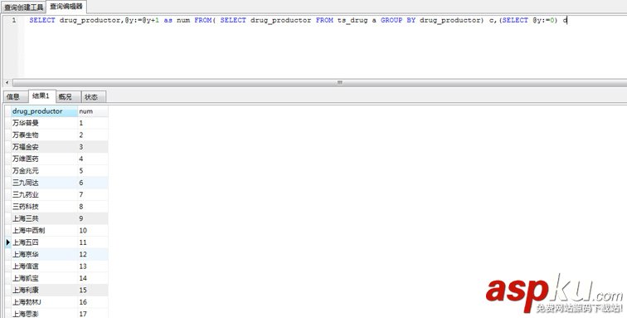Select the cell 上海利康
Viewport: 627px width, 318px height.
click(45, 290)
